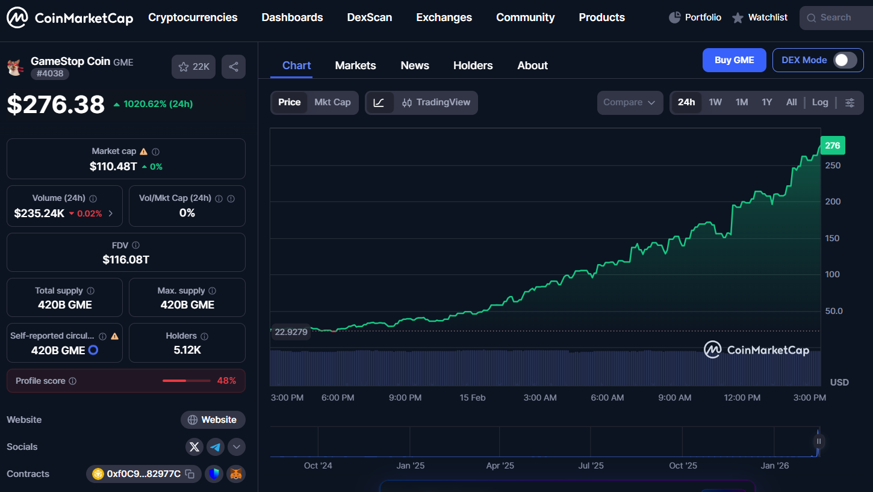Show the FDV info icon
Screen dimensions: 873x492
[135, 245]
